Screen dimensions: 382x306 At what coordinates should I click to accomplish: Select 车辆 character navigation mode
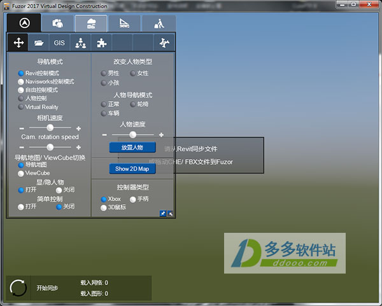104,113
